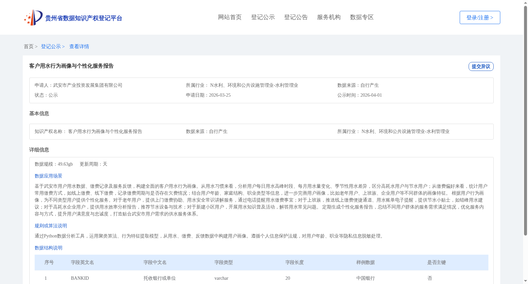Click the 规则或算法说明 heading
Viewport: 528px width, 284px height.
pyautogui.click(x=51, y=226)
